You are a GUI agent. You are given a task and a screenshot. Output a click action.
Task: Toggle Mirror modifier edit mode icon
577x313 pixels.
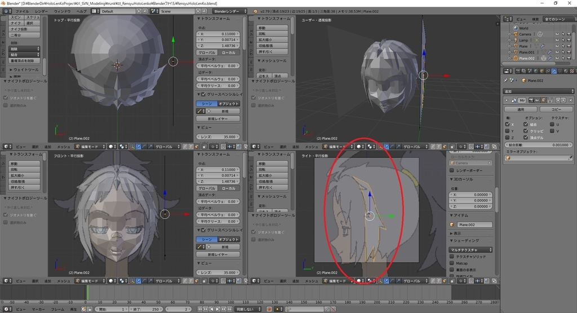(x=543, y=100)
